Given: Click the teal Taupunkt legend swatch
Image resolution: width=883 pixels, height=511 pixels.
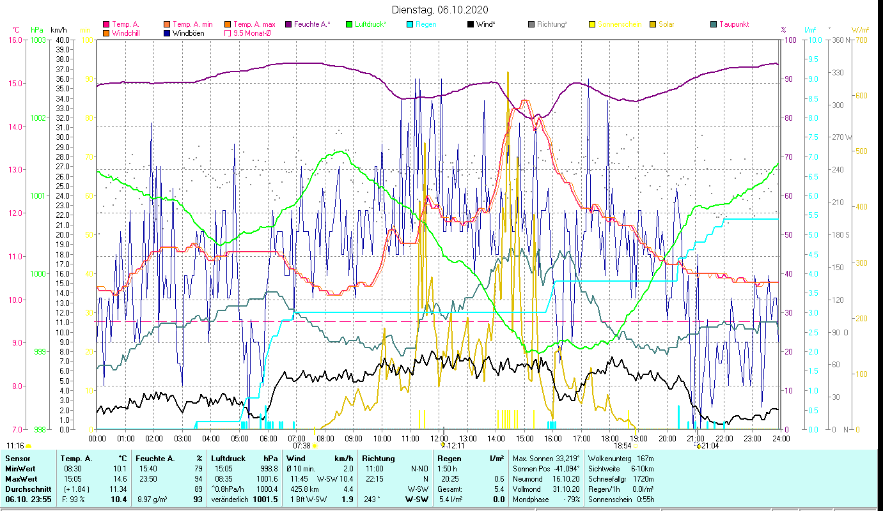Looking at the screenshot, I should pos(714,24).
